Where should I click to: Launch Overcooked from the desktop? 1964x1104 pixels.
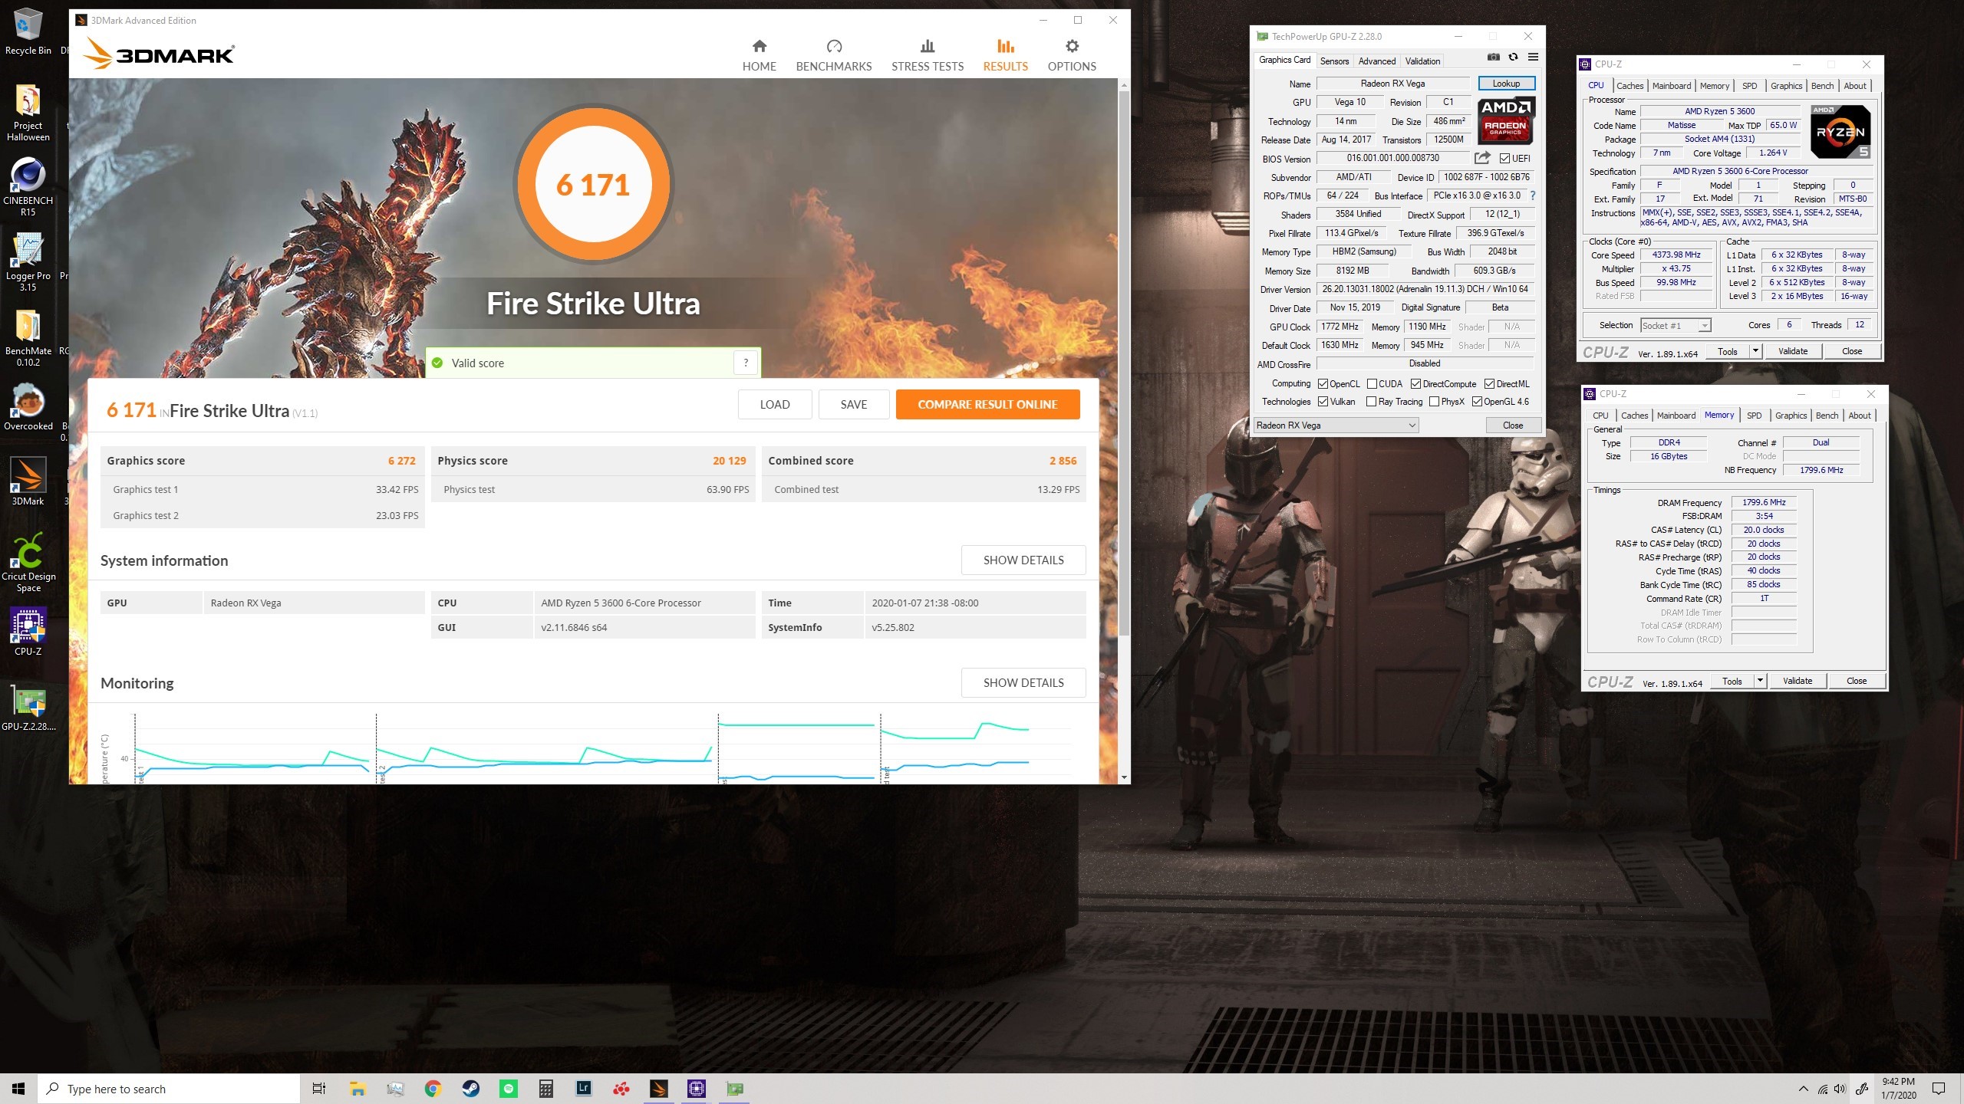28,407
